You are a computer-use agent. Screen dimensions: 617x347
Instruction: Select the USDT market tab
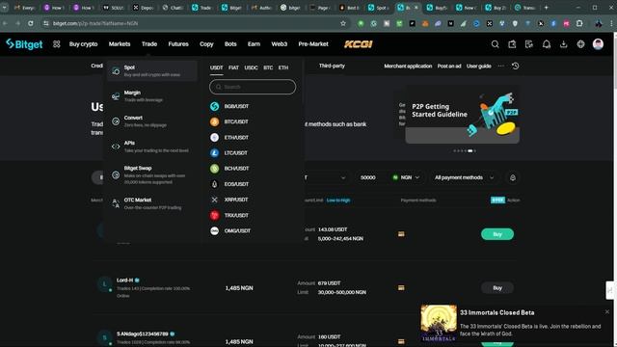216,67
